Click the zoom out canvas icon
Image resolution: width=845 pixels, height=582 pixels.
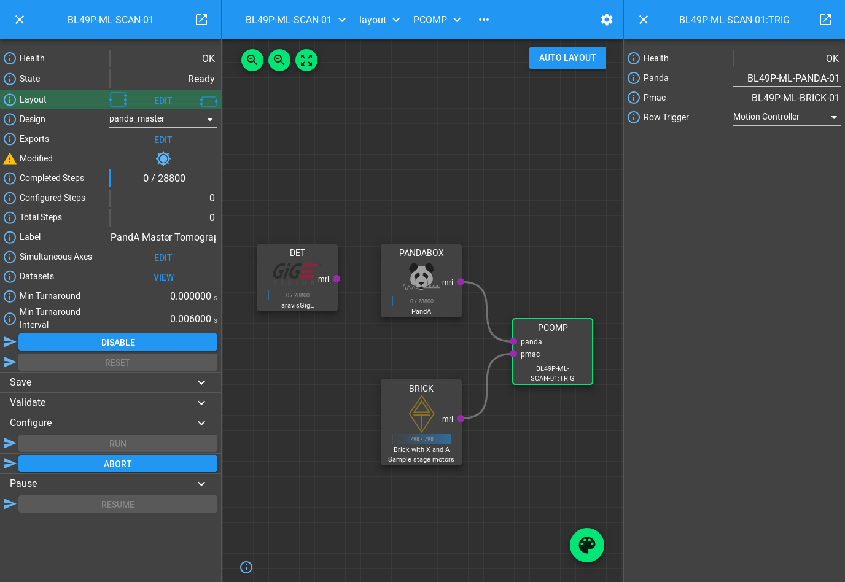point(279,60)
